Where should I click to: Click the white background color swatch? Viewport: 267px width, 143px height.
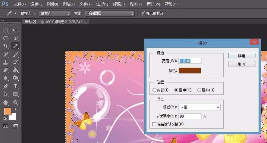(x=13, y=117)
